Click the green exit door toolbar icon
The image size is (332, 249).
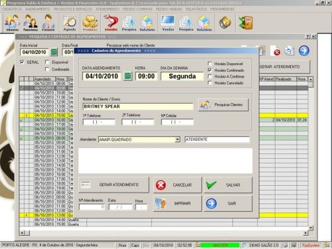[x=246, y=23]
